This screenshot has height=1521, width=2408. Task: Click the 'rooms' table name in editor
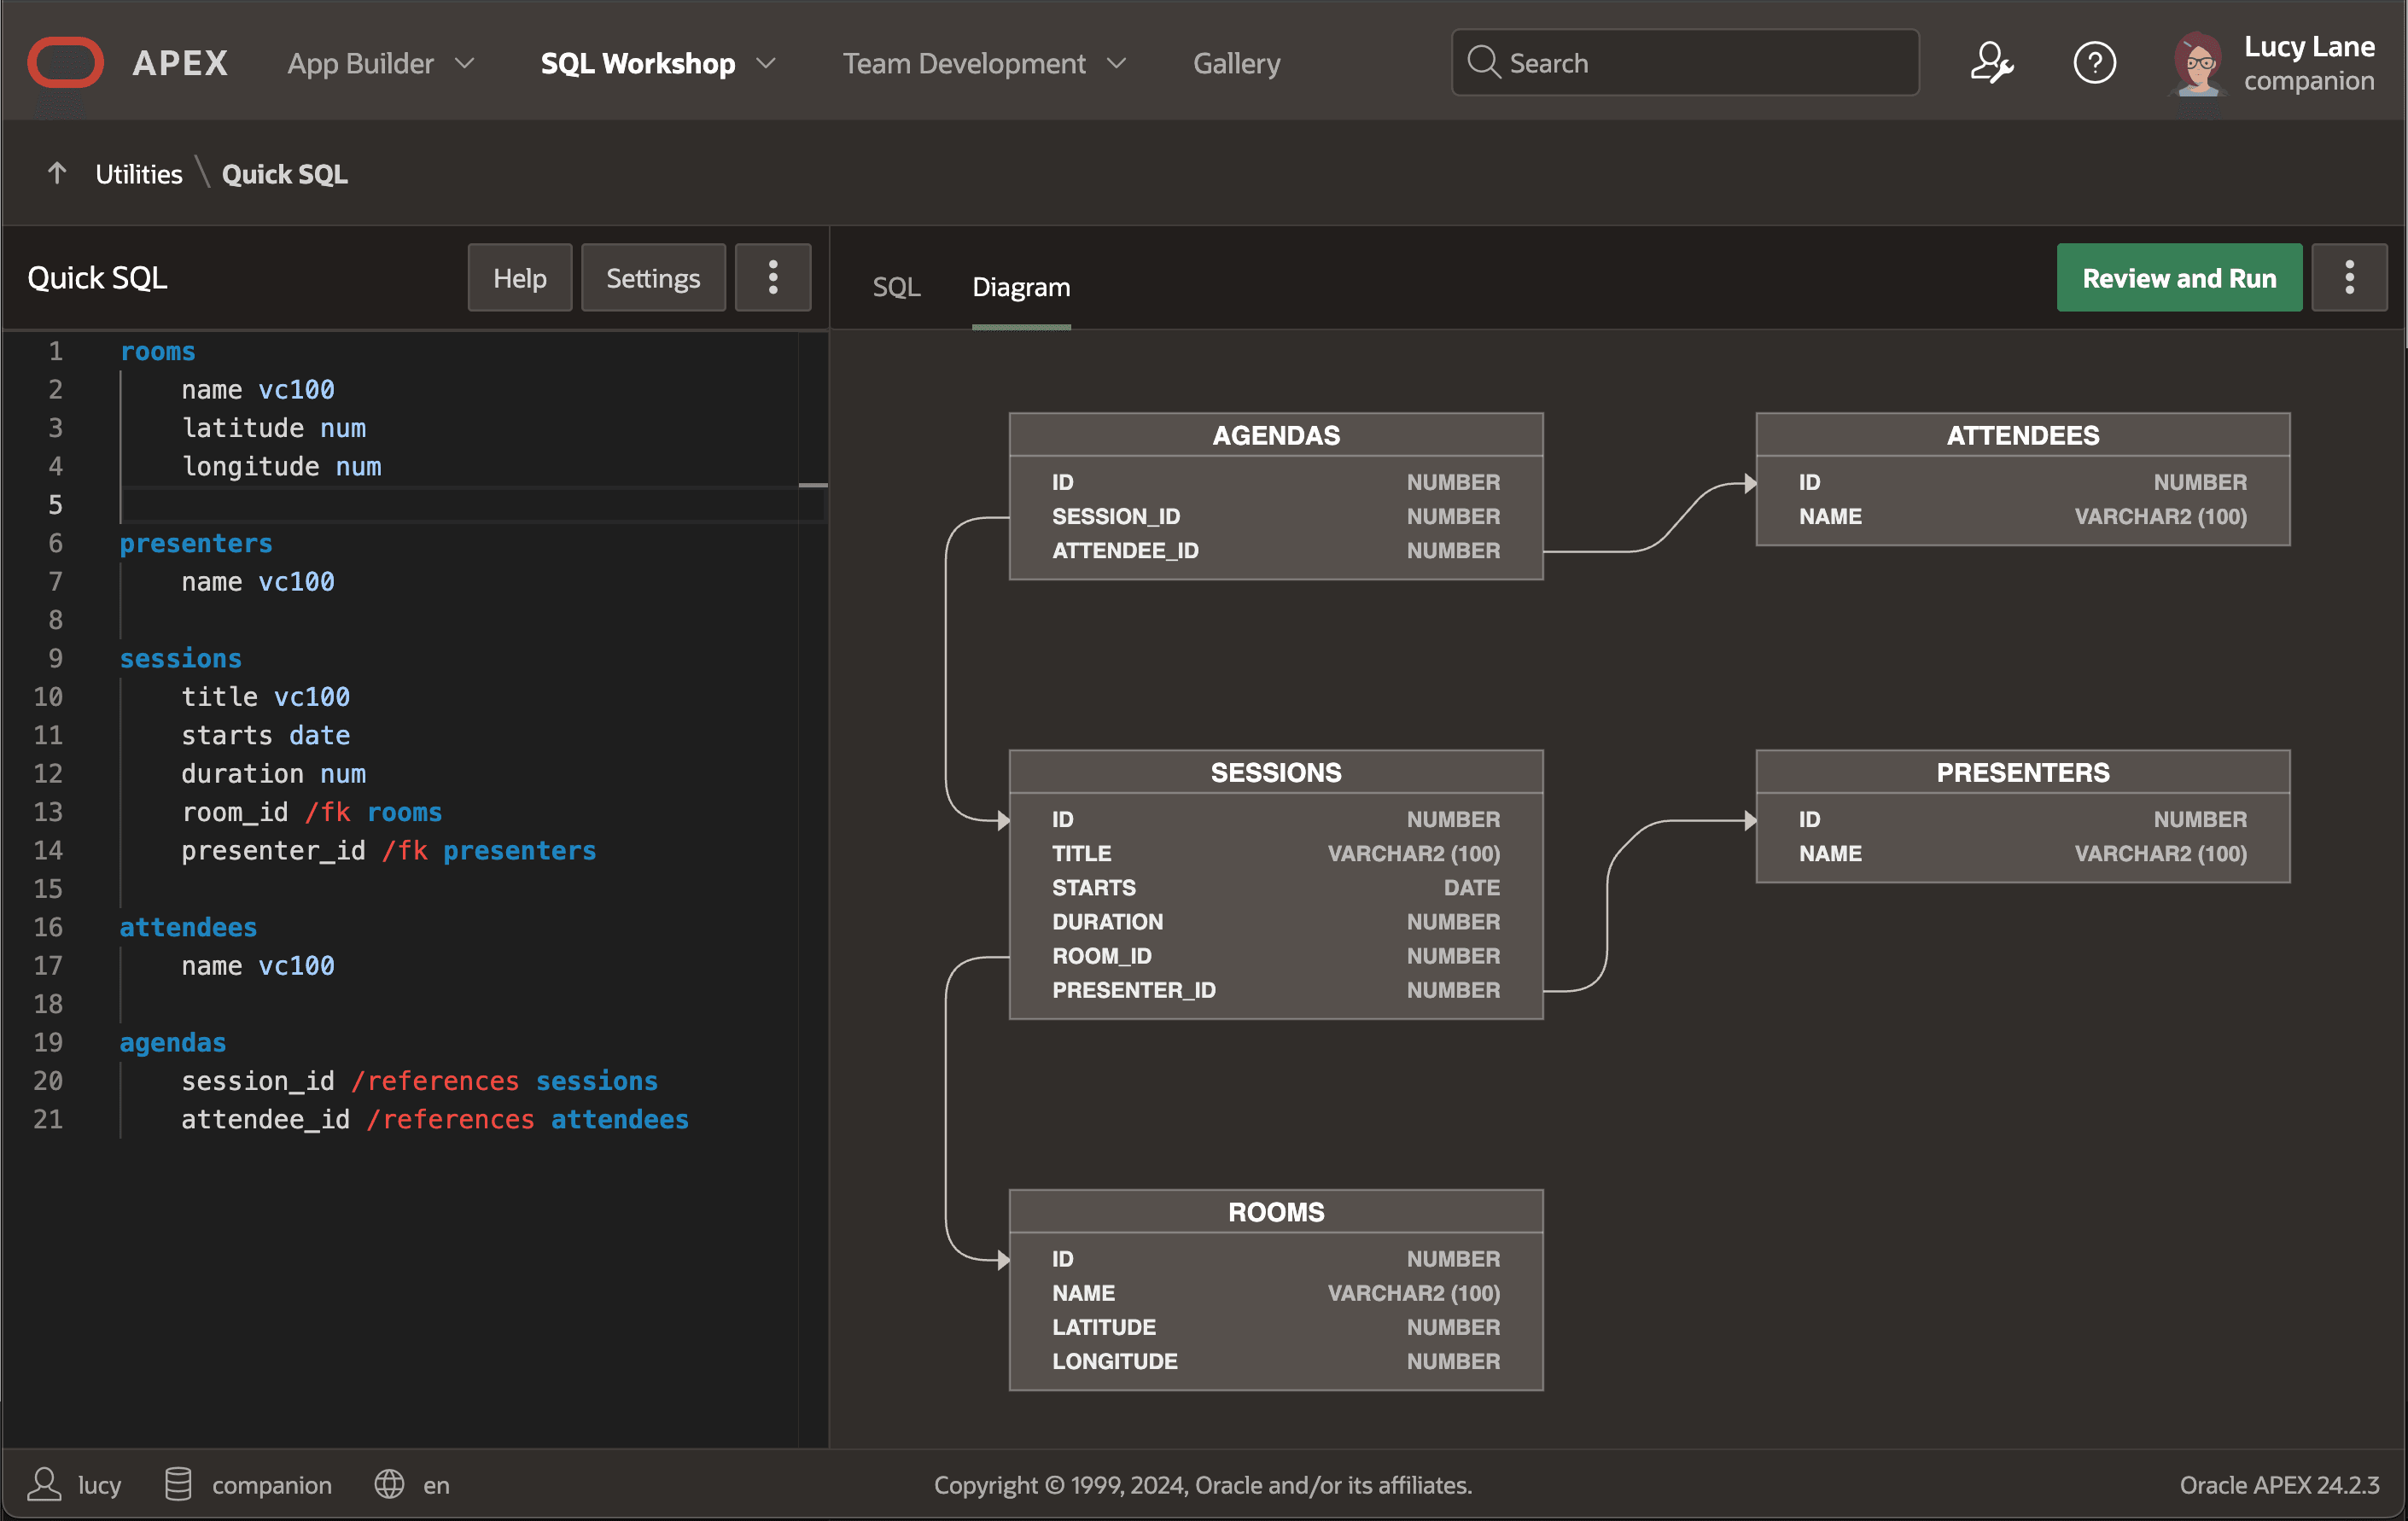(x=158, y=351)
